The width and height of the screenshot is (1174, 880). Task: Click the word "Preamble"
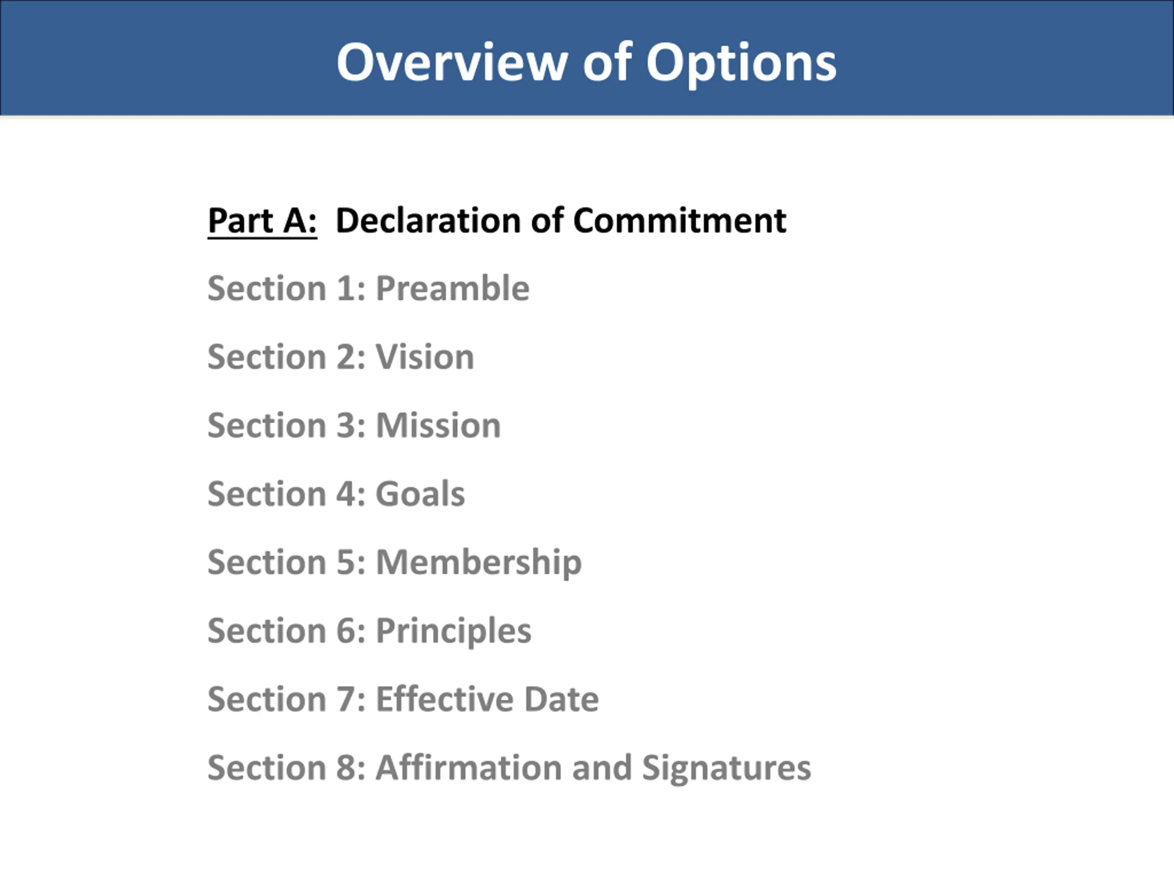coord(452,289)
